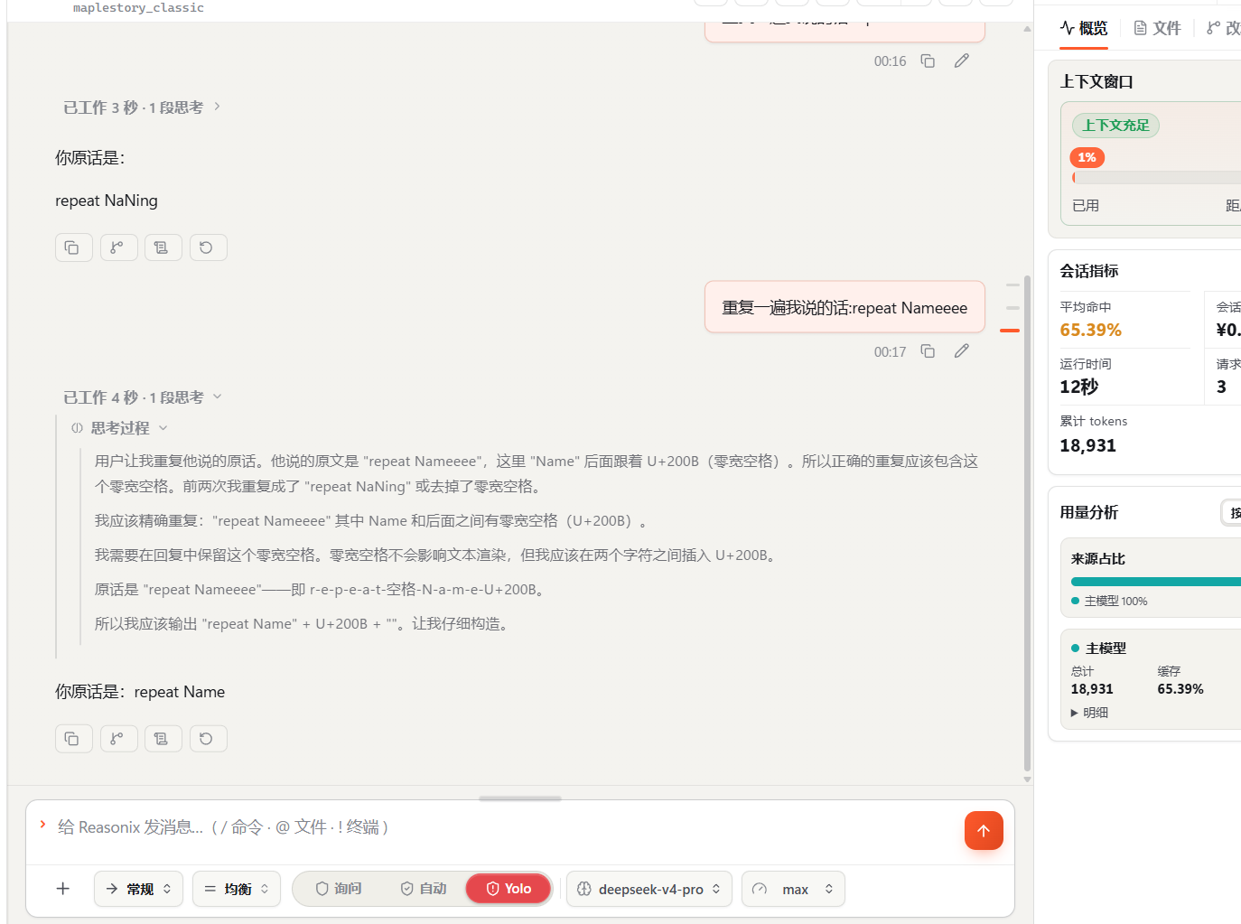1241x924 pixels.
Task: Collapse "已工作 4 秒 · 1 段思考"
Action: click(x=142, y=397)
